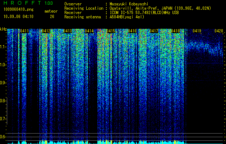This screenshot has width=226, height=144.
Task: Click time marker 0419
Action: pyautogui.click(x=197, y=31)
